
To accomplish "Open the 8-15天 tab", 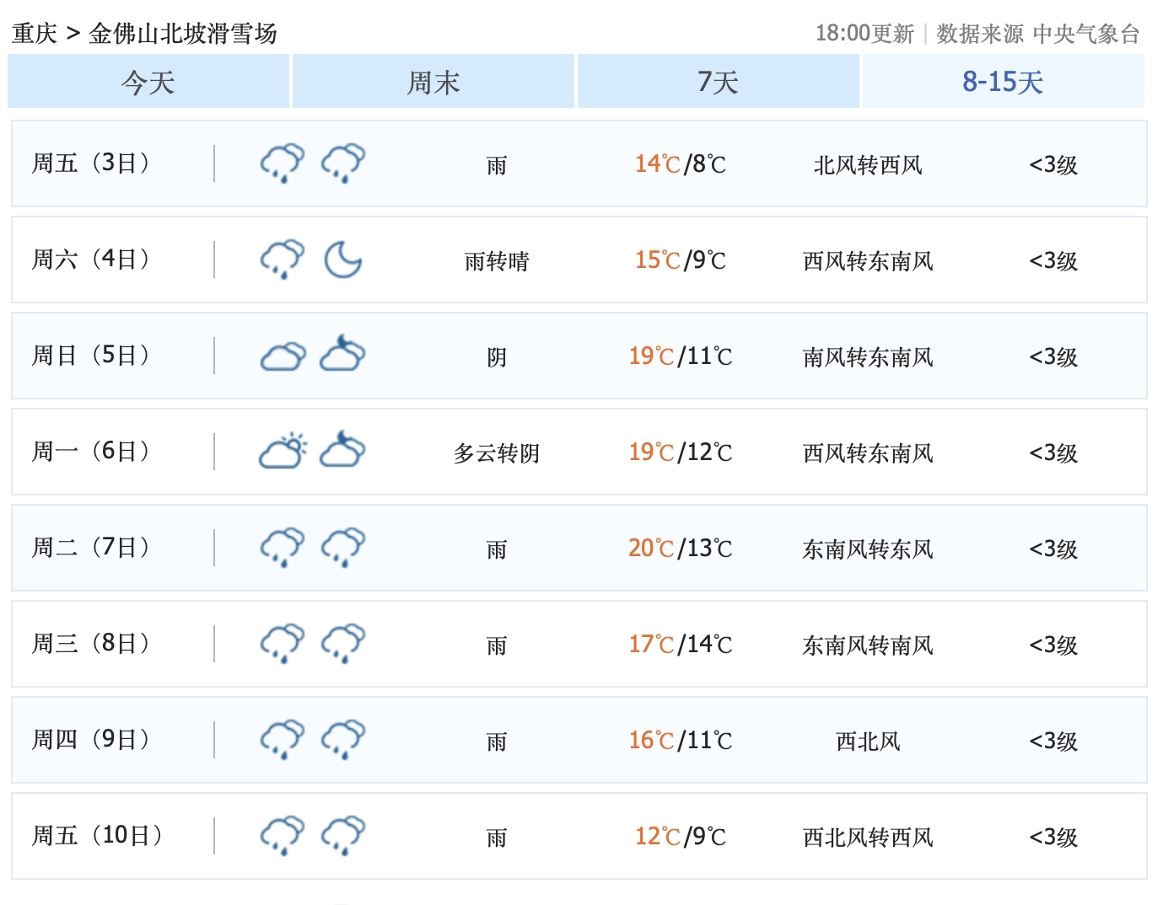I will (x=1004, y=82).
